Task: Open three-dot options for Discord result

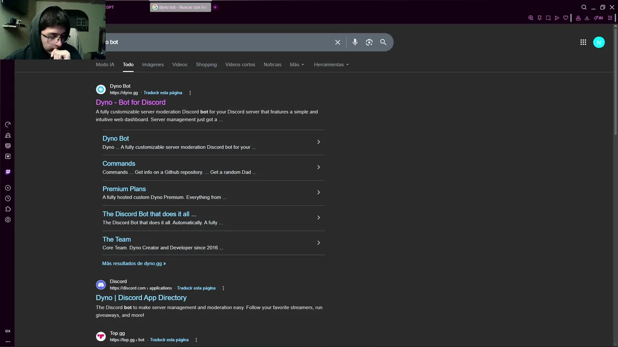Action: tap(223, 288)
